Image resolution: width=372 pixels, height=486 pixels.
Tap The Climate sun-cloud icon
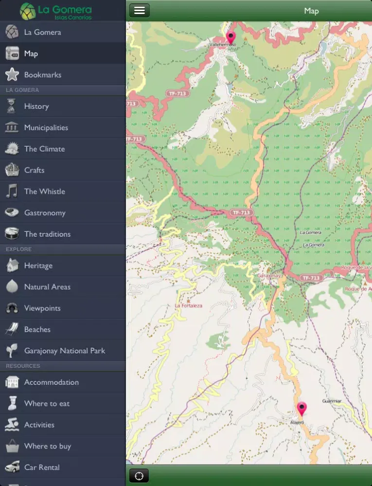point(12,148)
